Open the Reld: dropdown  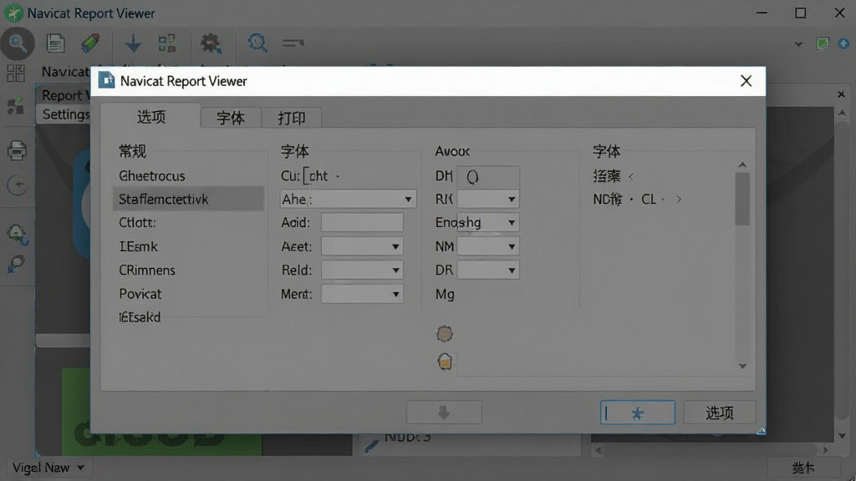[362, 270]
